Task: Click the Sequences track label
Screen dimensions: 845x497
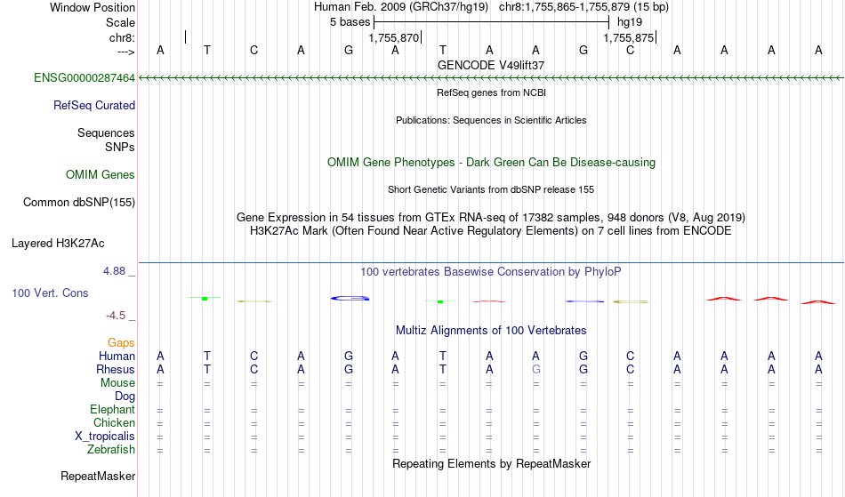Action: 106,133
